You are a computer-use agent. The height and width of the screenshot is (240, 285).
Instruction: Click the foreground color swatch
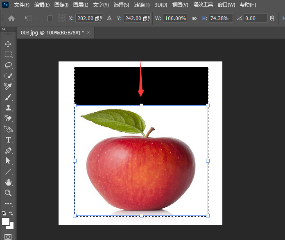pyautogui.click(x=5, y=221)
